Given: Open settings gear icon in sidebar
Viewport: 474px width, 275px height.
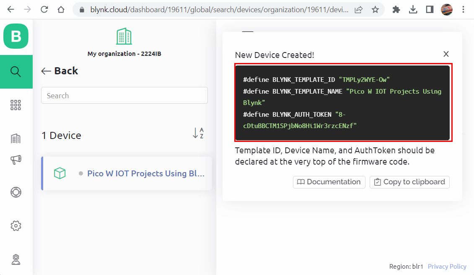Looking at the screenshot, I should pos(16,225).
